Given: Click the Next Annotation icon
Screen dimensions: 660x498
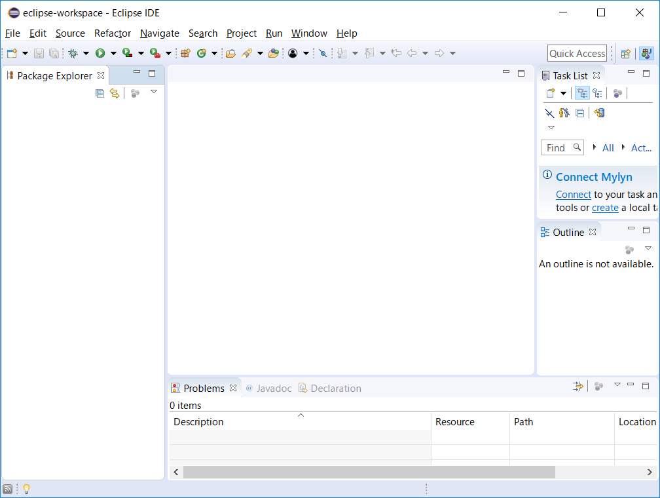Looking at the screenshot, I should coord(342,53).
